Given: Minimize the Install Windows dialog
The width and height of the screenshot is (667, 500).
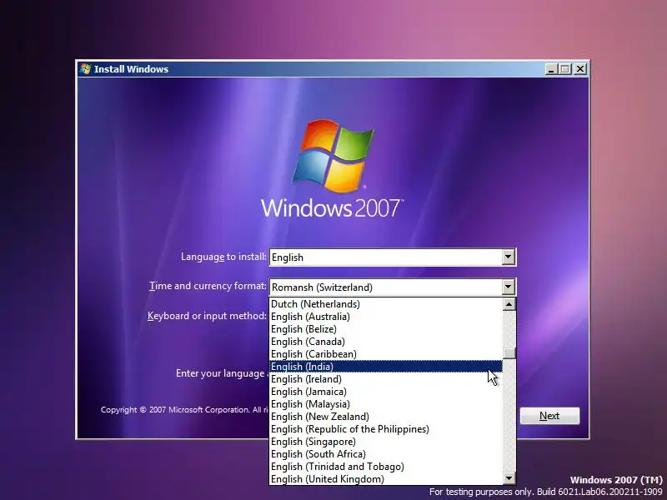Looking at the screenshot, I should pyautogui.click(x=551, y=69).
